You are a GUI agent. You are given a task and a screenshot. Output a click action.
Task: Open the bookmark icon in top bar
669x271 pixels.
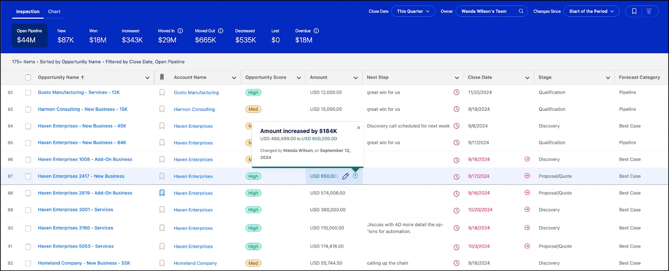tap(634, 11)
